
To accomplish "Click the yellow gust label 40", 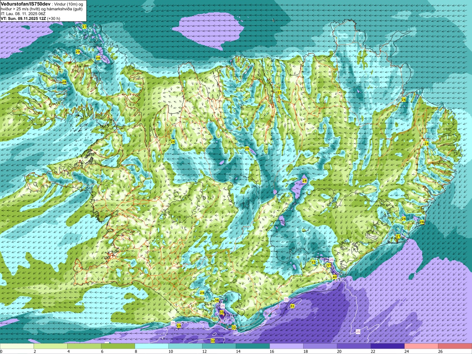I will pyautogui.click(x=334, y=277).
